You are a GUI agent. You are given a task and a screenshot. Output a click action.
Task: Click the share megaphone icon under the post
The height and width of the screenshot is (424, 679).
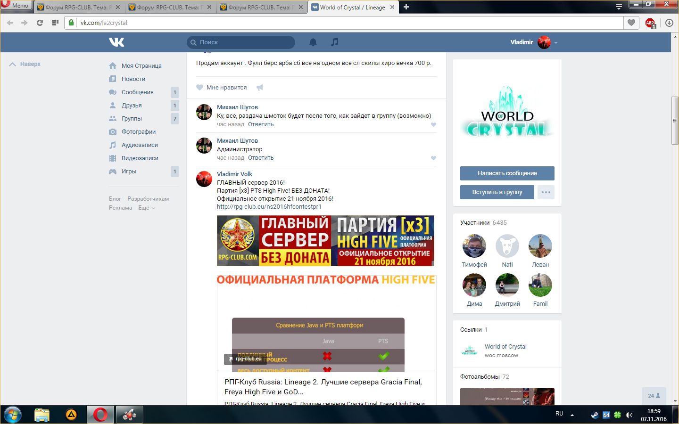(260, 87)
